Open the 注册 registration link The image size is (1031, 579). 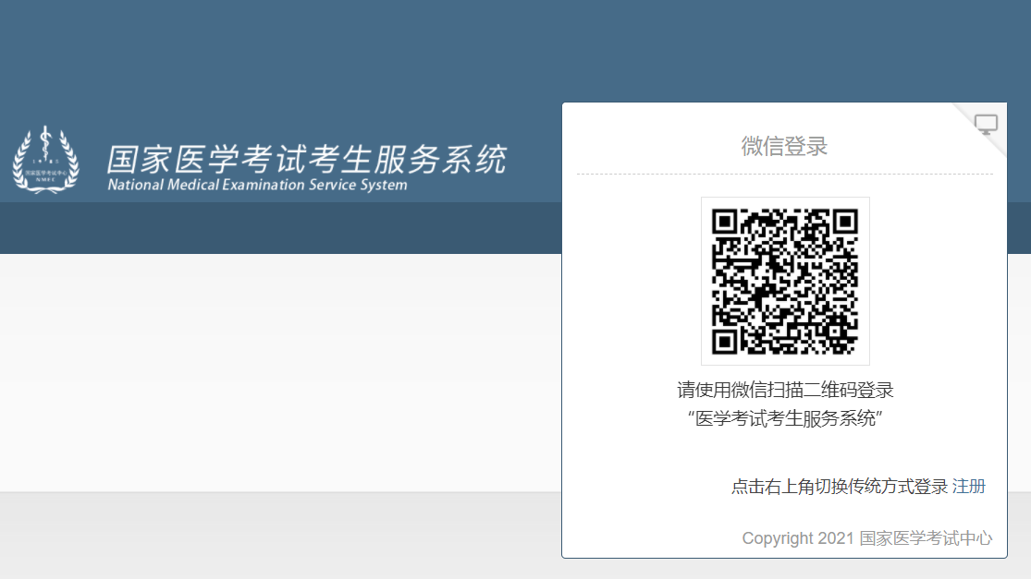pyautogui.click(x=969, y=487)
